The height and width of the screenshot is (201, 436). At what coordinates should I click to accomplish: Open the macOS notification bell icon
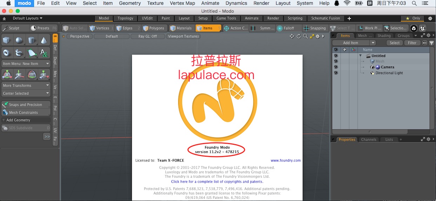[x=337, y=3]
